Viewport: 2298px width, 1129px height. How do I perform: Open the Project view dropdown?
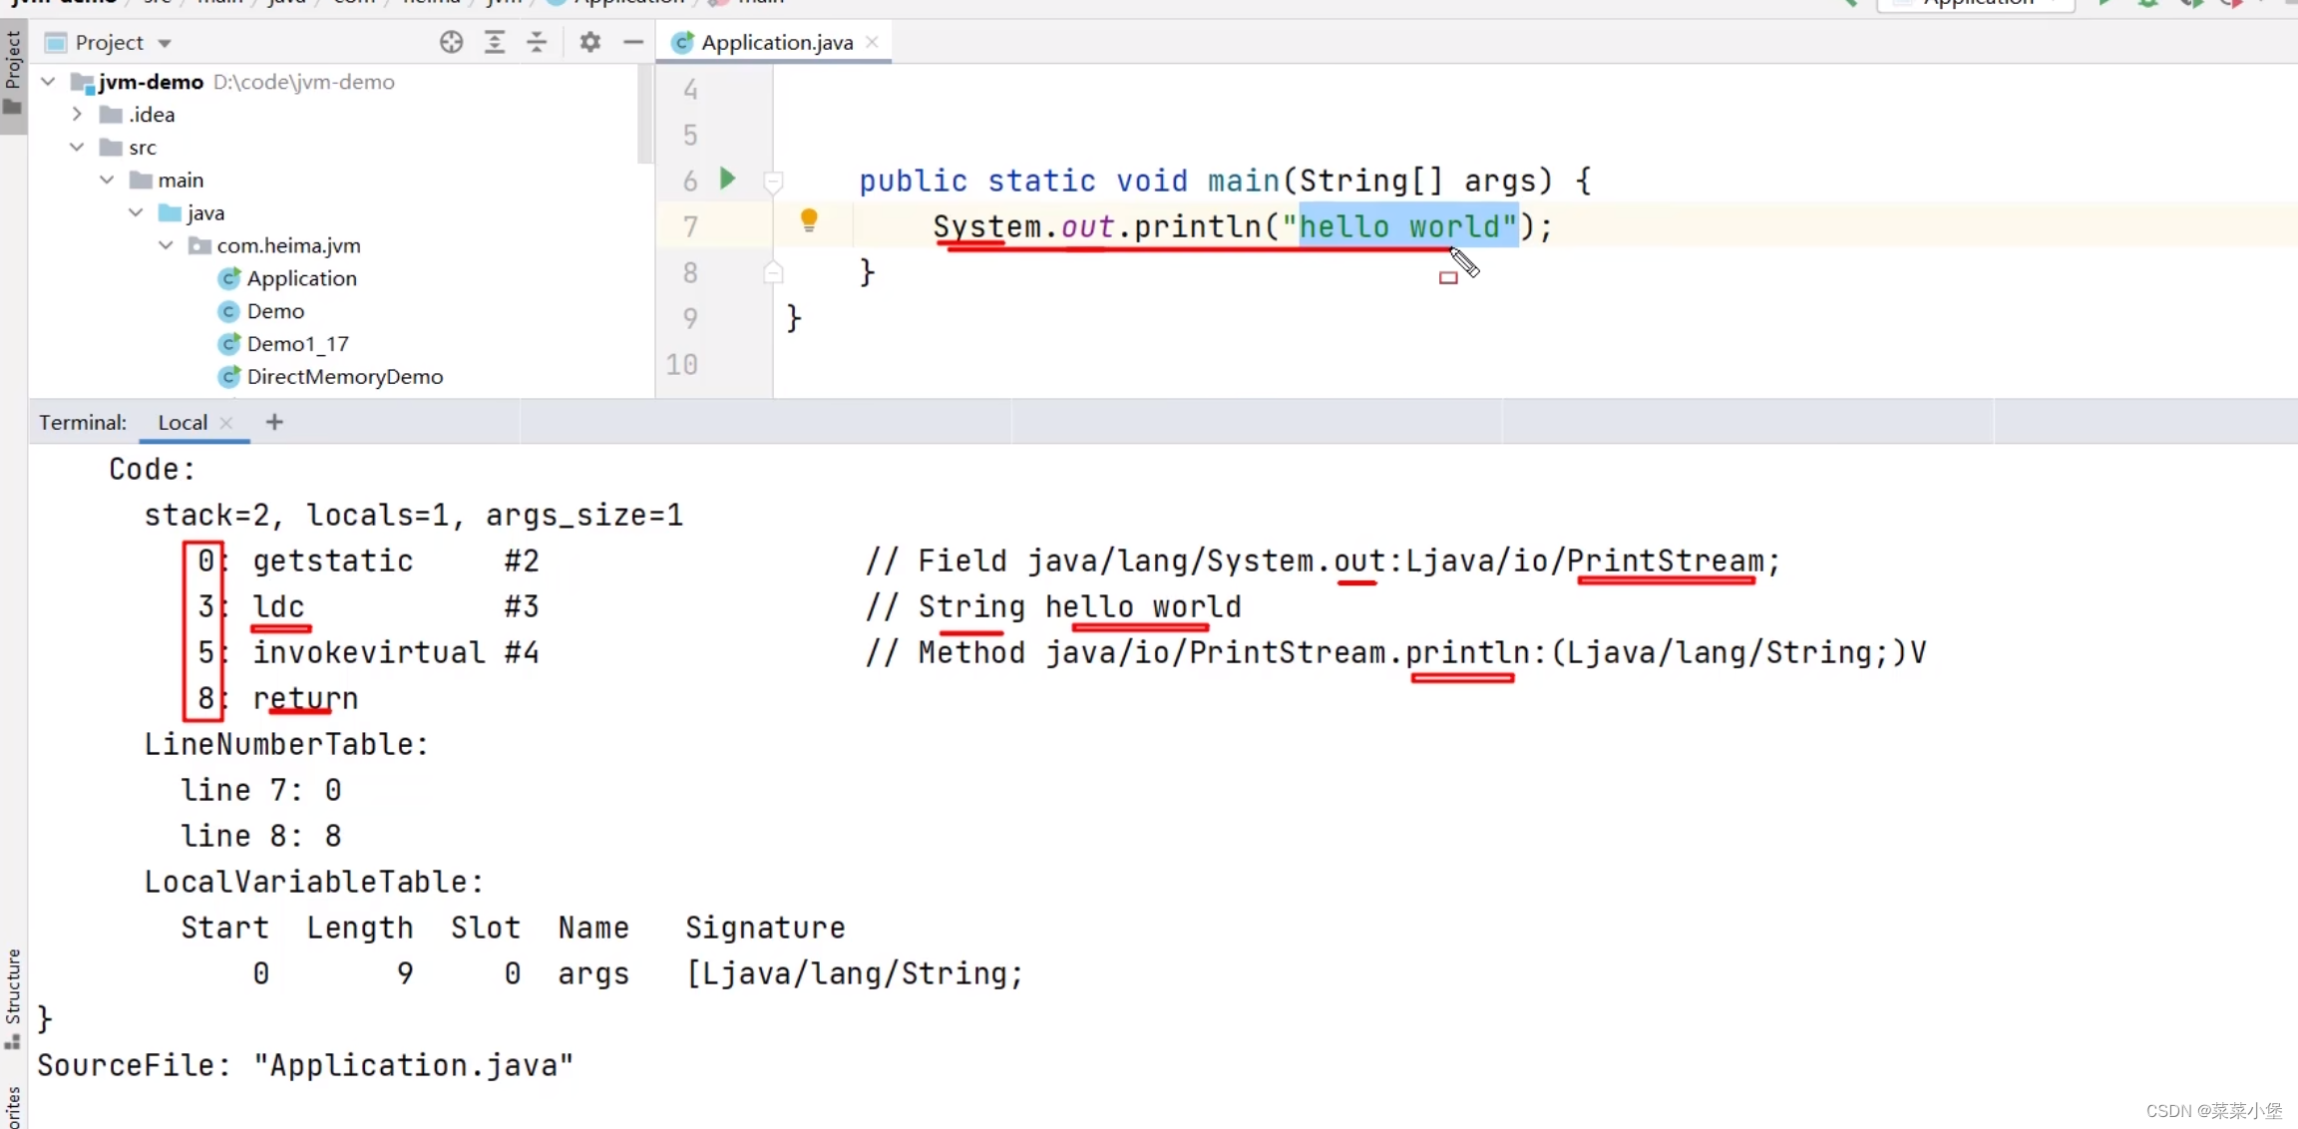[x=165, y=43]
